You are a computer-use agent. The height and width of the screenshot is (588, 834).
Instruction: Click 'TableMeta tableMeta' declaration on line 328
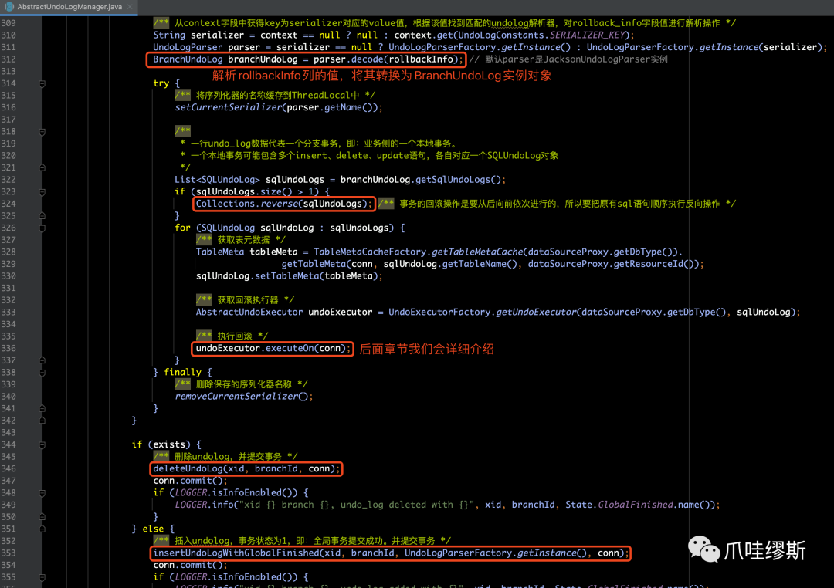[x=246, y=252]
